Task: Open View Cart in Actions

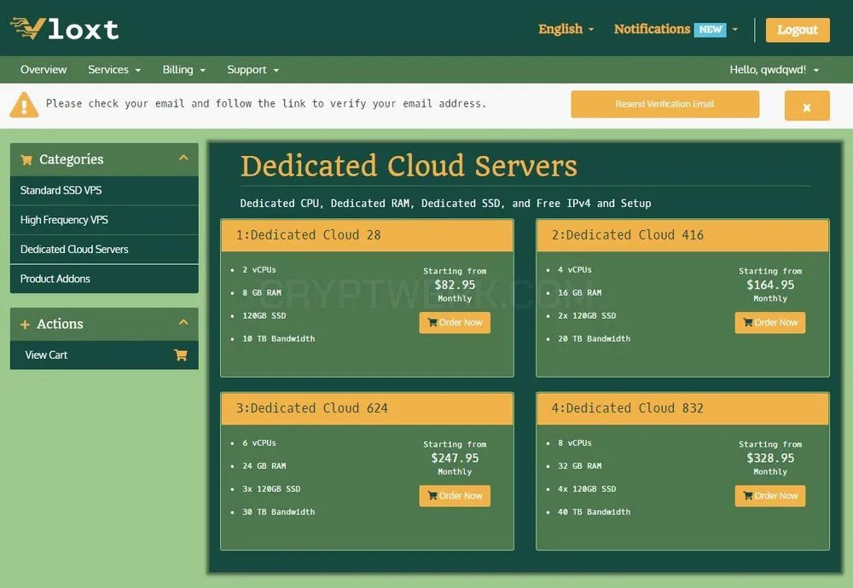Action: point(104,355)
